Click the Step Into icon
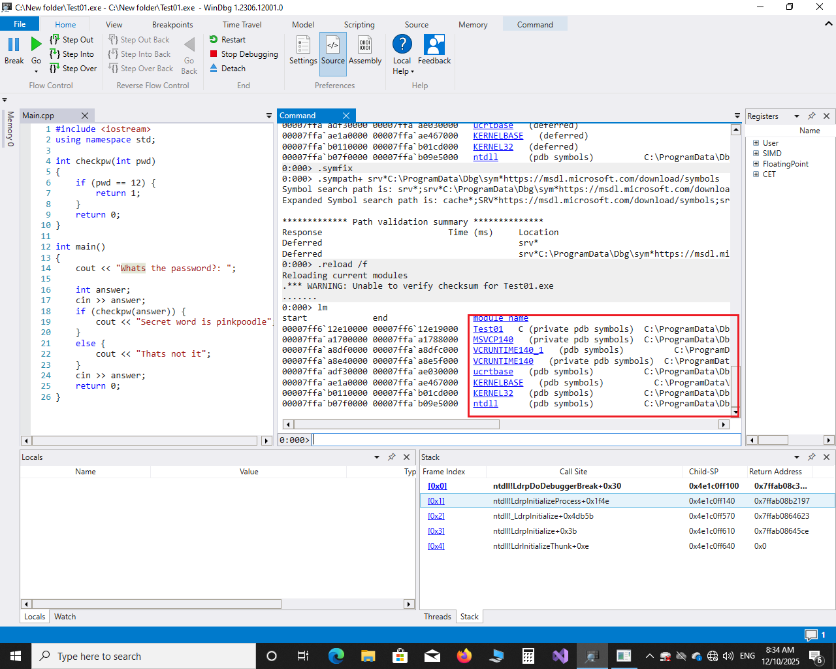836x669 pixels. click(x=55, y=54)
